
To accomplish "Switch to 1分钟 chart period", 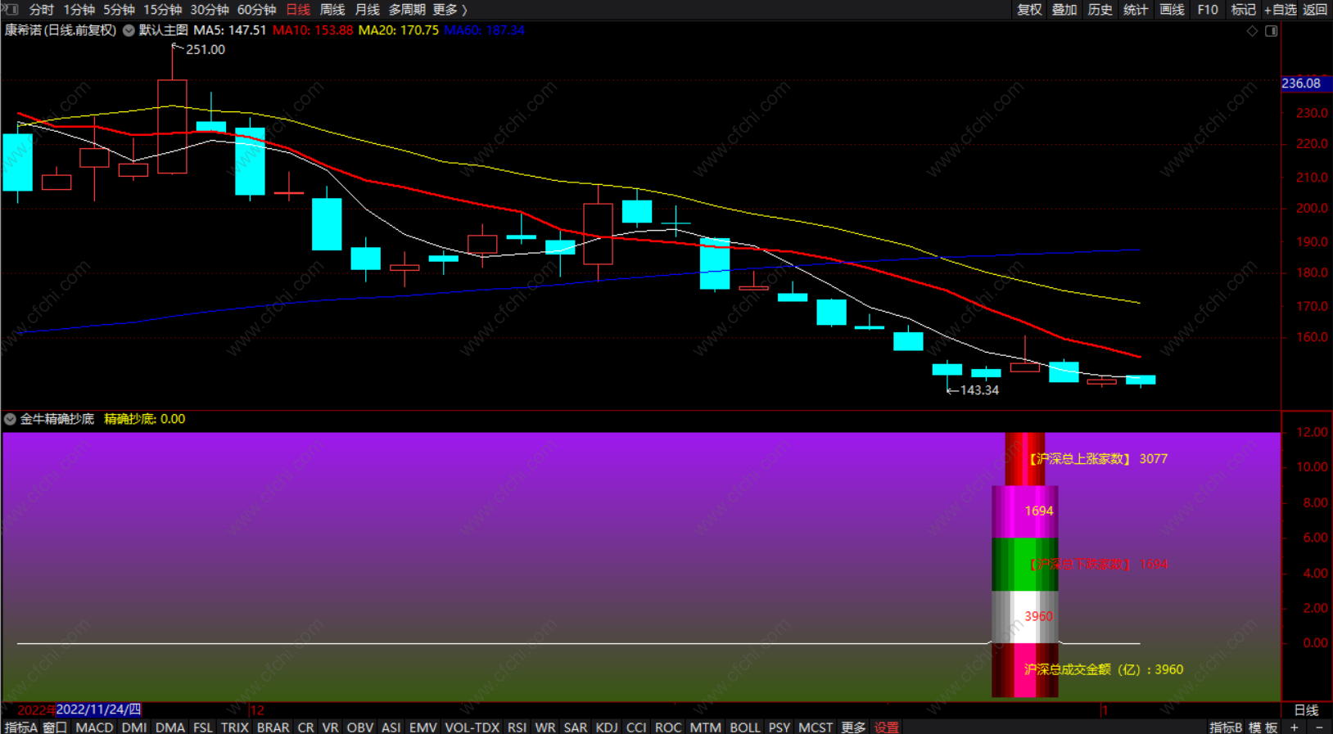I will [x=79, y=10].
